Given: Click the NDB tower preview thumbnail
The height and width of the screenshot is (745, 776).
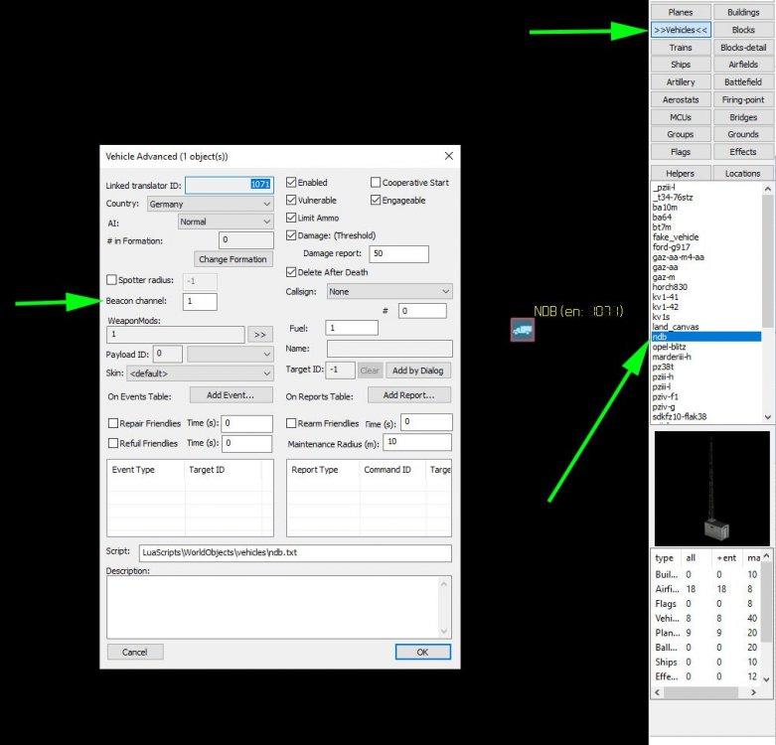Looking at the screenshot, I should pos(711,488).
